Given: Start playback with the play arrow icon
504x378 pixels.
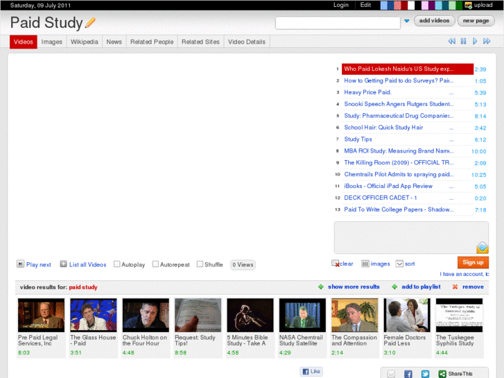Looking at the screenshot, I should point(475,41).
